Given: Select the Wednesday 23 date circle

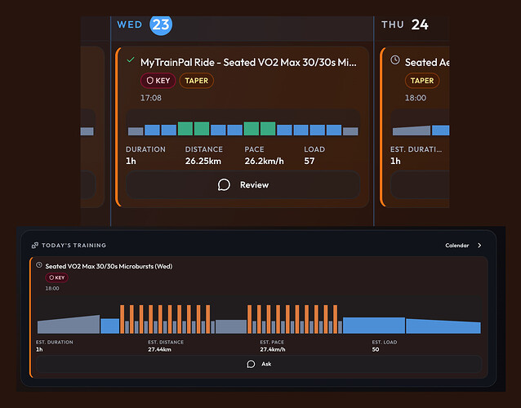Looking at the screenshot, I should (x=161, y=24).
